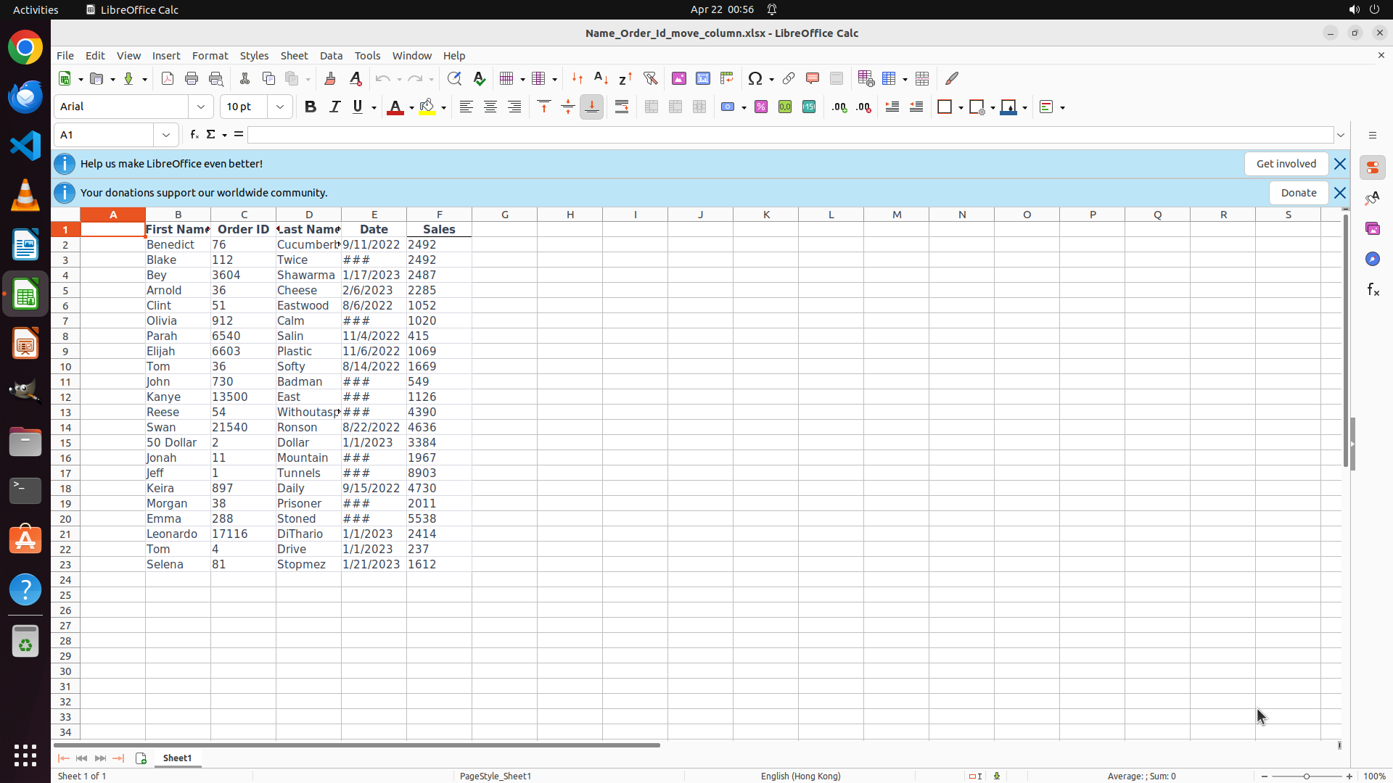Toggle Italic text style

[x=334, y=107]
